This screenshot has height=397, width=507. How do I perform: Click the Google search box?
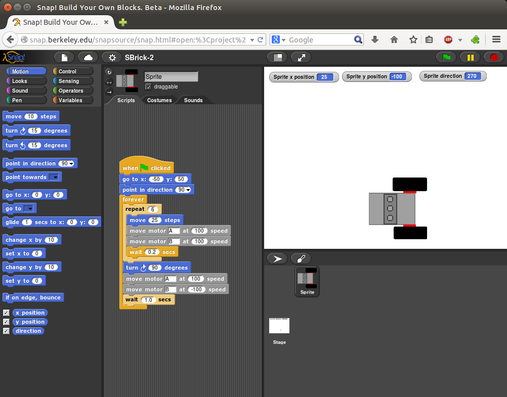320,40
